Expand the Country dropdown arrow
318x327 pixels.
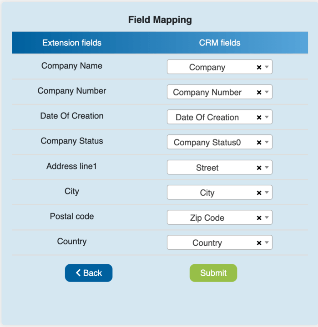pyautogui.click(x=267, y=243)
